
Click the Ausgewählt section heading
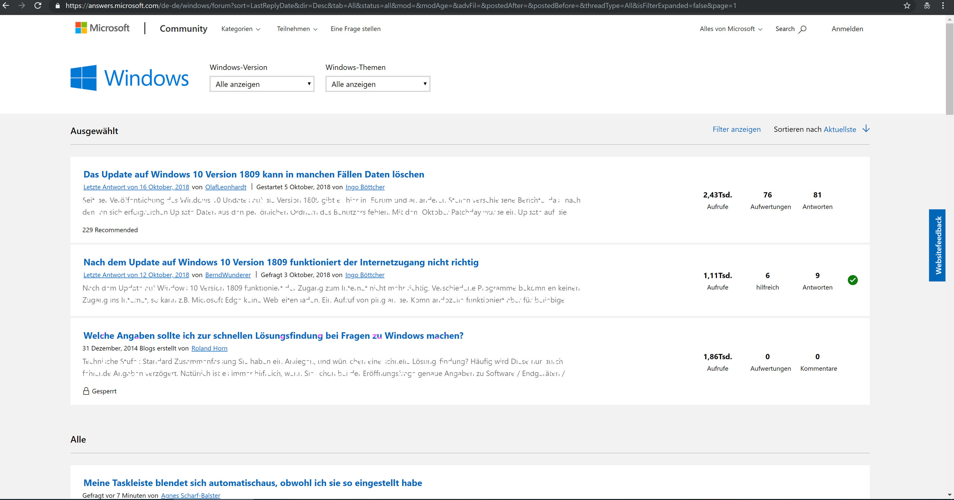point(94,131)
